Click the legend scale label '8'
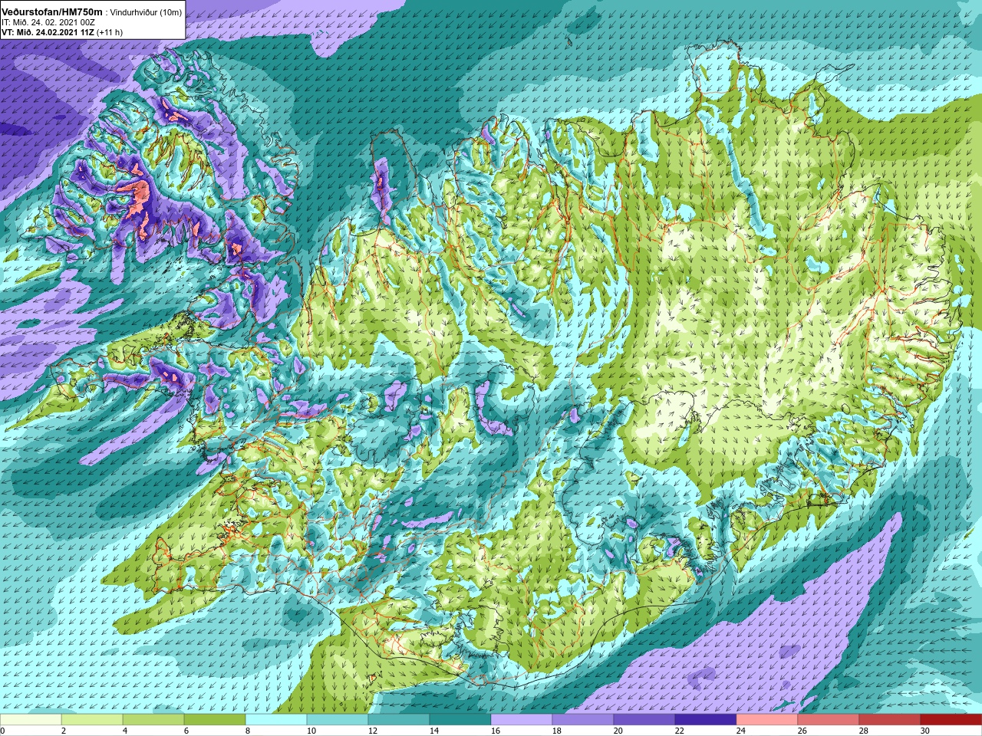The image size is (982, 736). pos(248,731)
